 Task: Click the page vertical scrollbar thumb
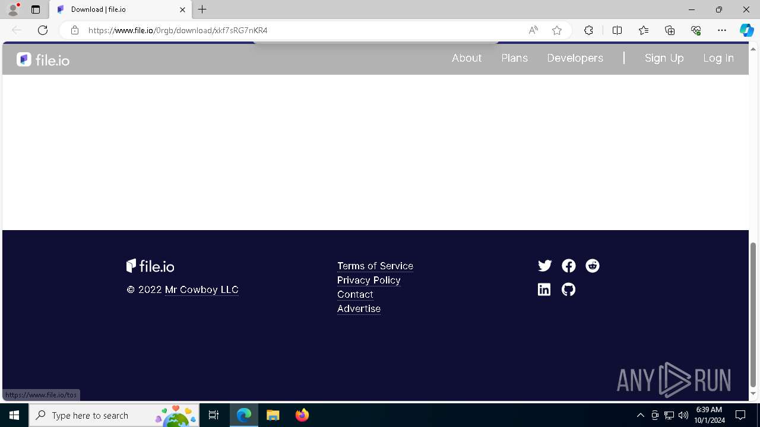[x=753, y=314]
